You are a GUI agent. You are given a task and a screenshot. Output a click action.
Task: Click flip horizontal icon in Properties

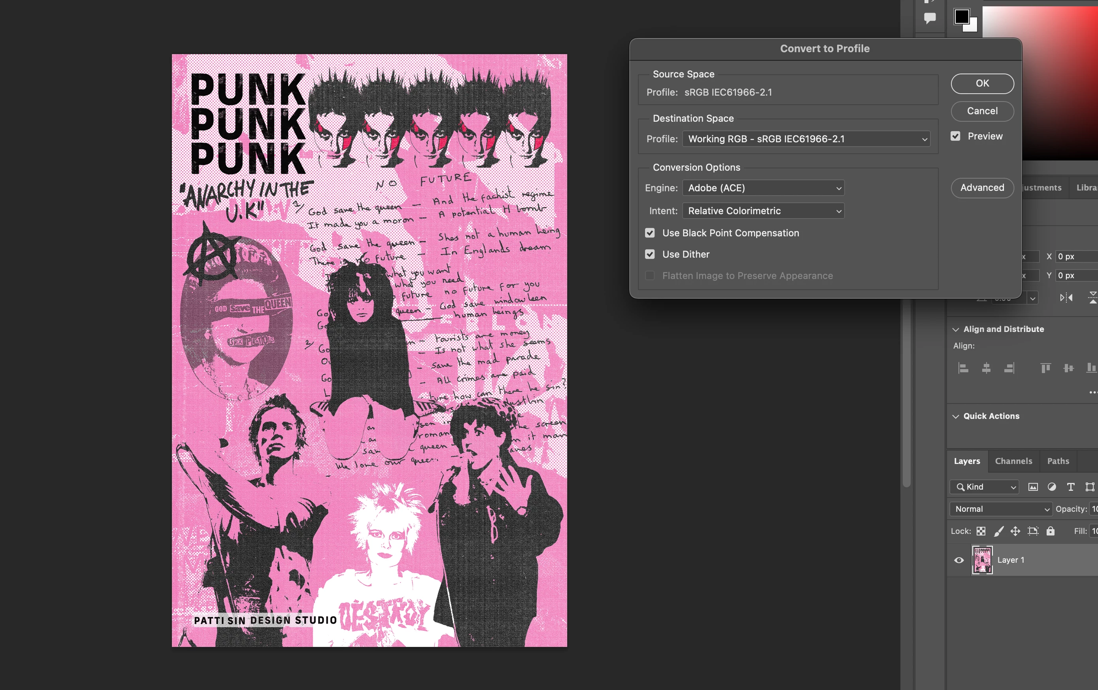click(1066, 298)
